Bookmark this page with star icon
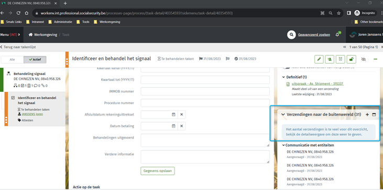 coord(338,13)
